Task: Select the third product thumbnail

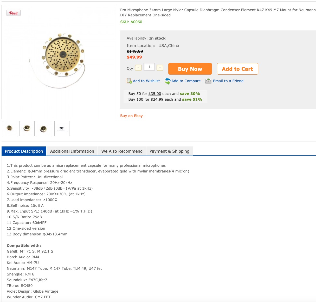Action: click(x=44, y=128)
